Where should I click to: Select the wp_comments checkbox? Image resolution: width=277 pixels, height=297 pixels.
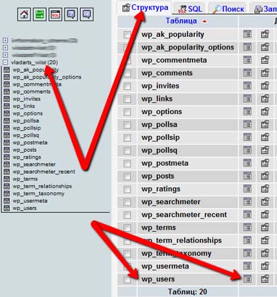127,73
